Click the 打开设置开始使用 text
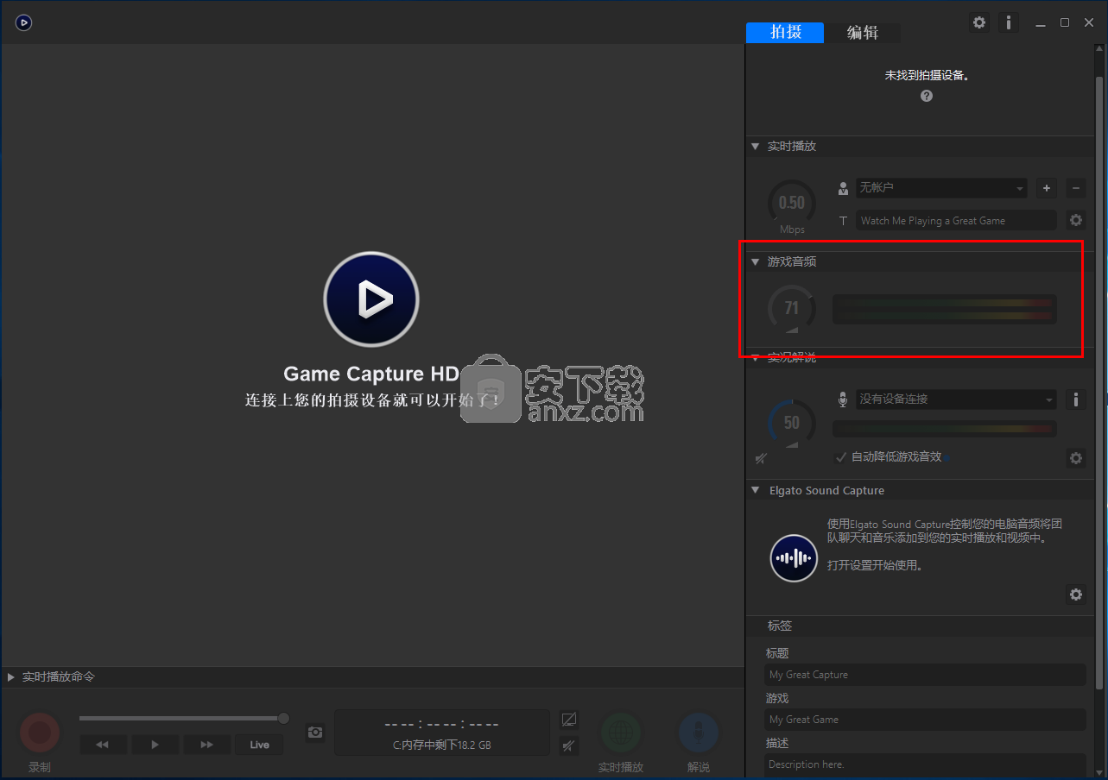 click(875, 566)
